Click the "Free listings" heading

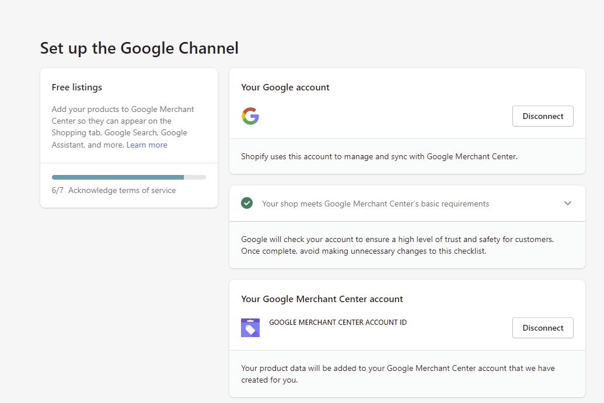pos(77,87)
